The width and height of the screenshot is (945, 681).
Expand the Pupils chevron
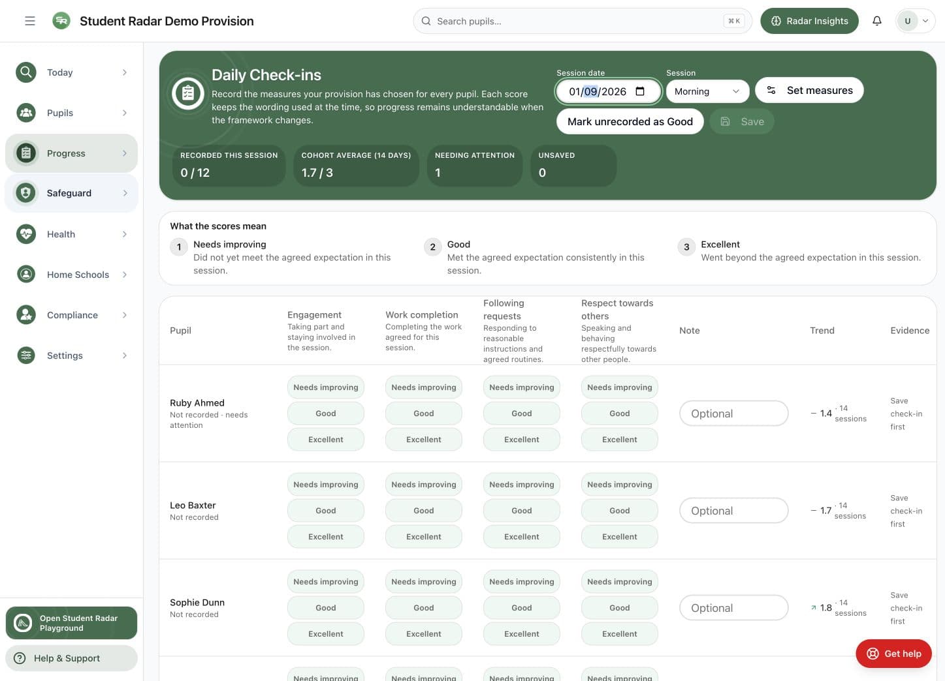pyautogui.click(x=125, y=113)
